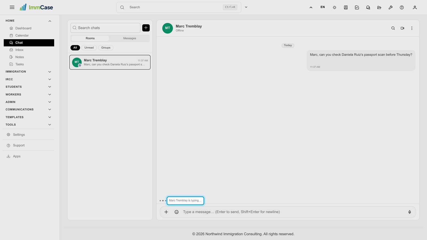
Task: Open the tasks checkbox icon in header
Action: [357, 7]
